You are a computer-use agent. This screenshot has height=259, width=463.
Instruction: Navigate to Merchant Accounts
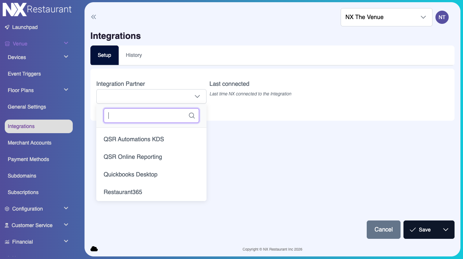(x=29, y=143)
